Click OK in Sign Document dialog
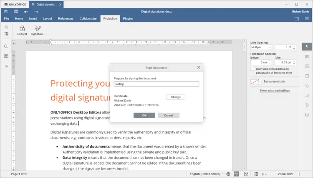The width and height of the screenshot is (313, 178). pyautogui.click(x=144, y=115)
